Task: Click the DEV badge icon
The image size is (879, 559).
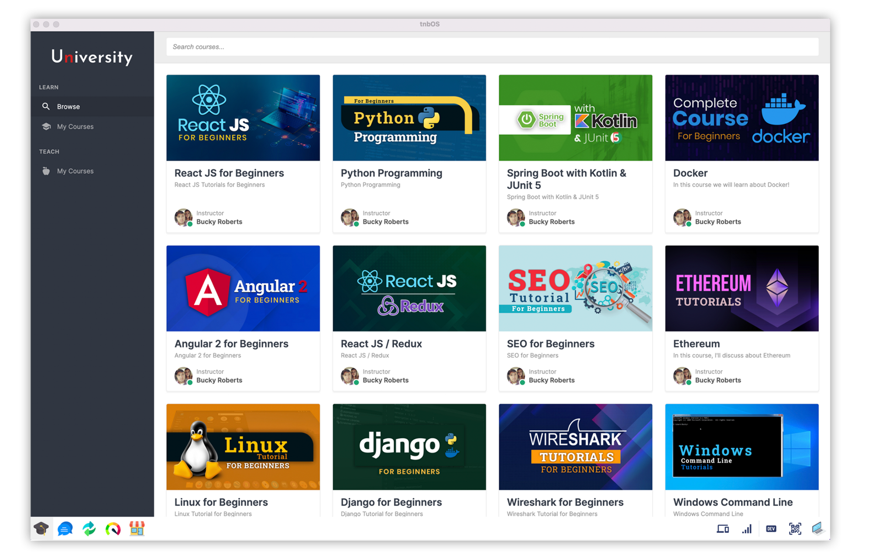Action: pos(771,529)
